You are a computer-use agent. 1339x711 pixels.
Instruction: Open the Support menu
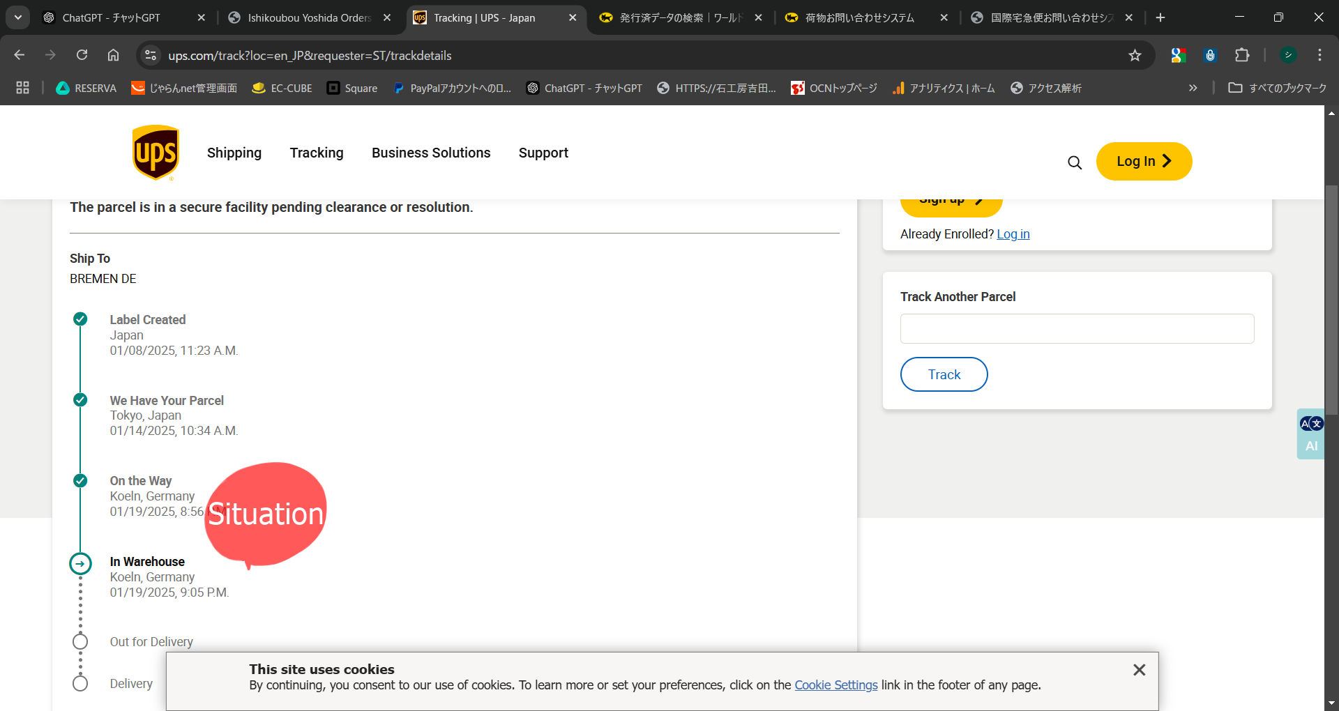[543, 153]
